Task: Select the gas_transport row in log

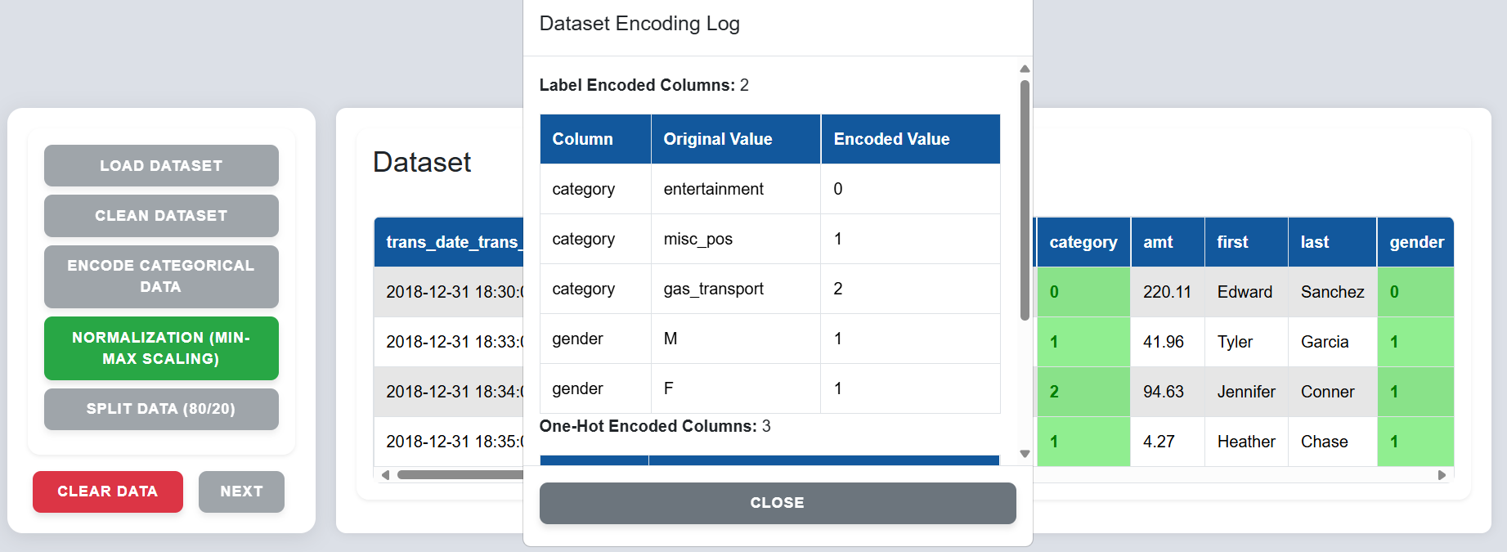Action: [x=770, y=289]
